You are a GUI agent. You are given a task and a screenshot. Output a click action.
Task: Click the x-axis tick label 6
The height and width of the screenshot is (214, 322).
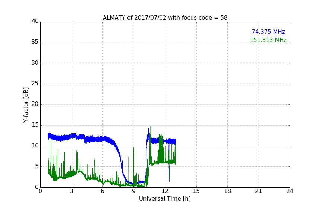point(103,191)
